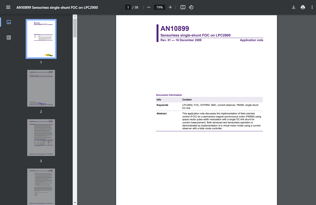Download the PDF file
This screenshot has width=316, height=205.
[294, 7]
